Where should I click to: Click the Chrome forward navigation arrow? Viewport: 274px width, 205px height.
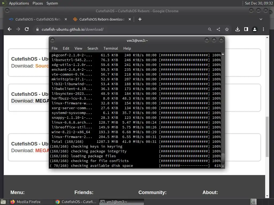[18, 29]
